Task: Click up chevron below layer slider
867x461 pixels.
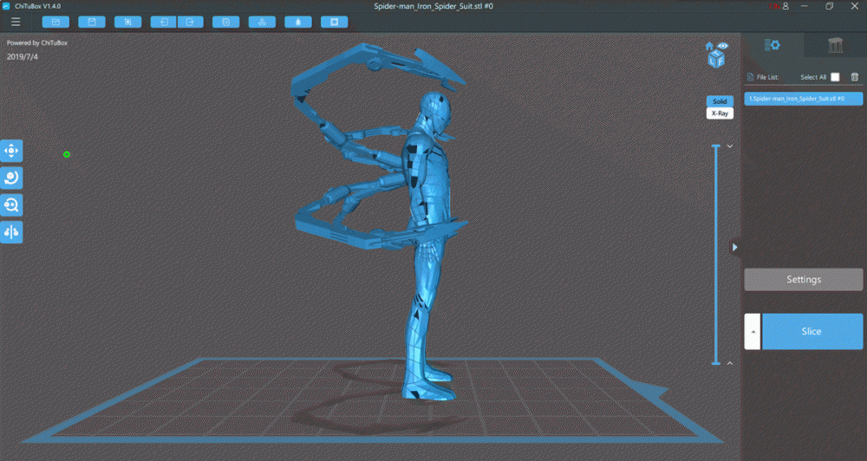Action: click(x=730, y=363)
